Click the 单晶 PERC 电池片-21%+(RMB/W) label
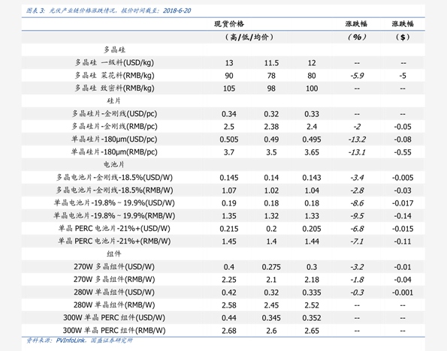 click(x=114, y=241)
